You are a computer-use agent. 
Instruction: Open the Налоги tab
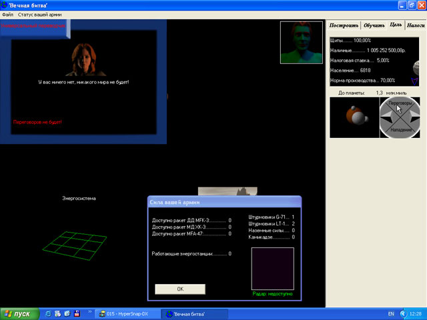pyautogui.click(x=416, y=25)
